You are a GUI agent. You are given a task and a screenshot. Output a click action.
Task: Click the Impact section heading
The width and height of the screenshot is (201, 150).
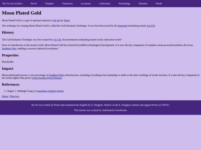(7, 69)
